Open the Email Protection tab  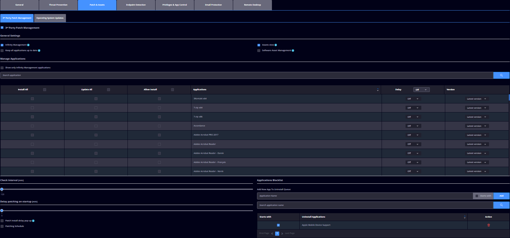coord(213,5)
